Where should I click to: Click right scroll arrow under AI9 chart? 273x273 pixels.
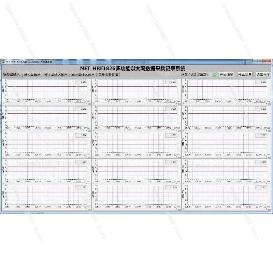[176, 209]
